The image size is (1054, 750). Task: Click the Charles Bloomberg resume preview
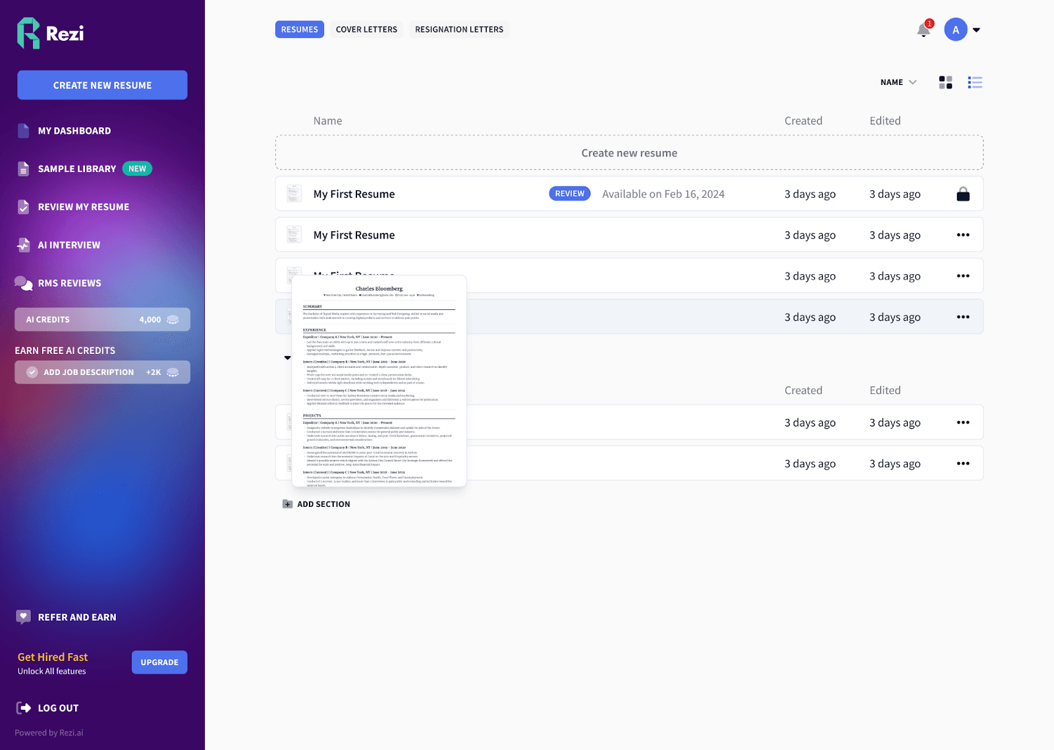[379, 381]
